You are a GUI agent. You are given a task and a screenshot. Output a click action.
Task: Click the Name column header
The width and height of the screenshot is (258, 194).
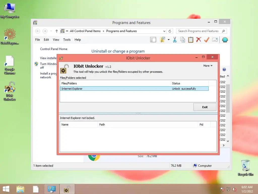tap(79, 125)
